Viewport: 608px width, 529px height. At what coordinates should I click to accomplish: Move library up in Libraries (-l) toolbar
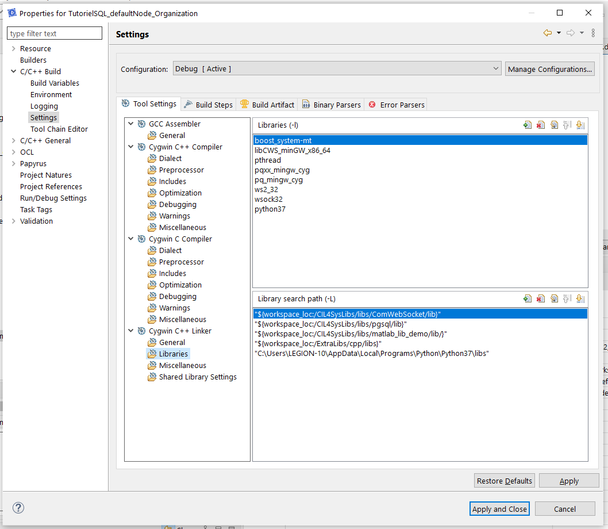567,125
